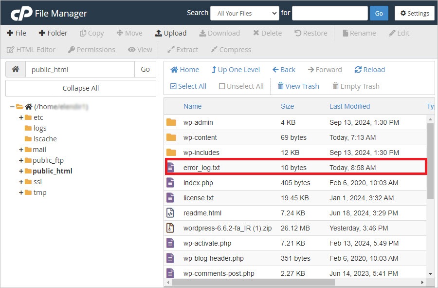This screenshot has height=288, width=438.
Task: Click the Upload toolbar icon
Action: click(x=158, y=33)
